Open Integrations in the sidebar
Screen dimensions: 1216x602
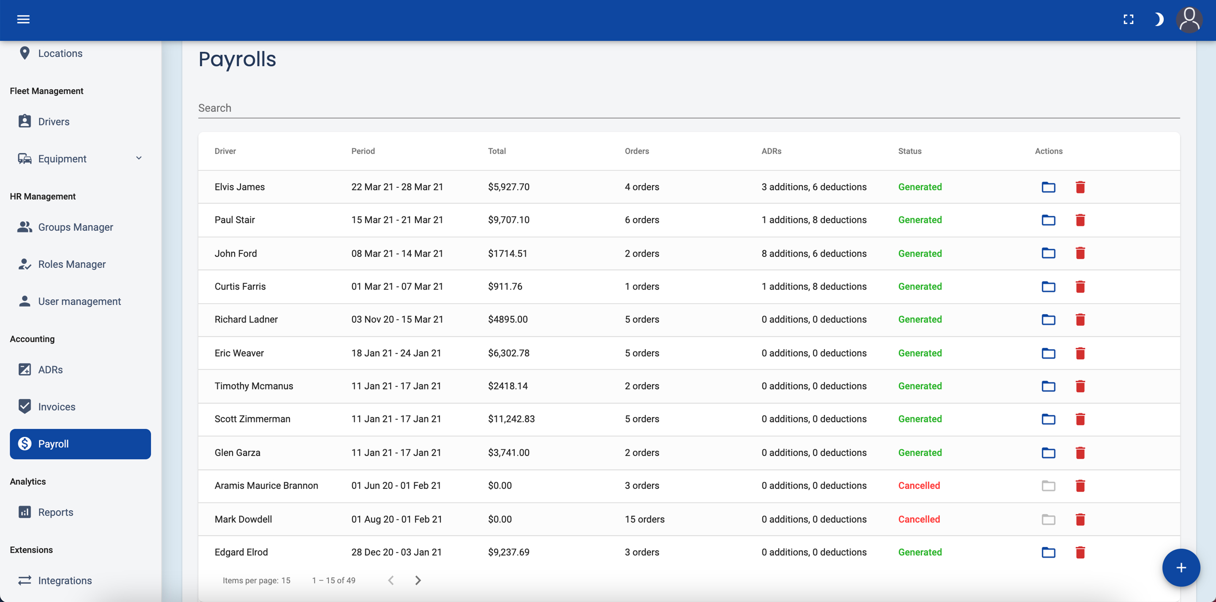[x=65, y=580]
